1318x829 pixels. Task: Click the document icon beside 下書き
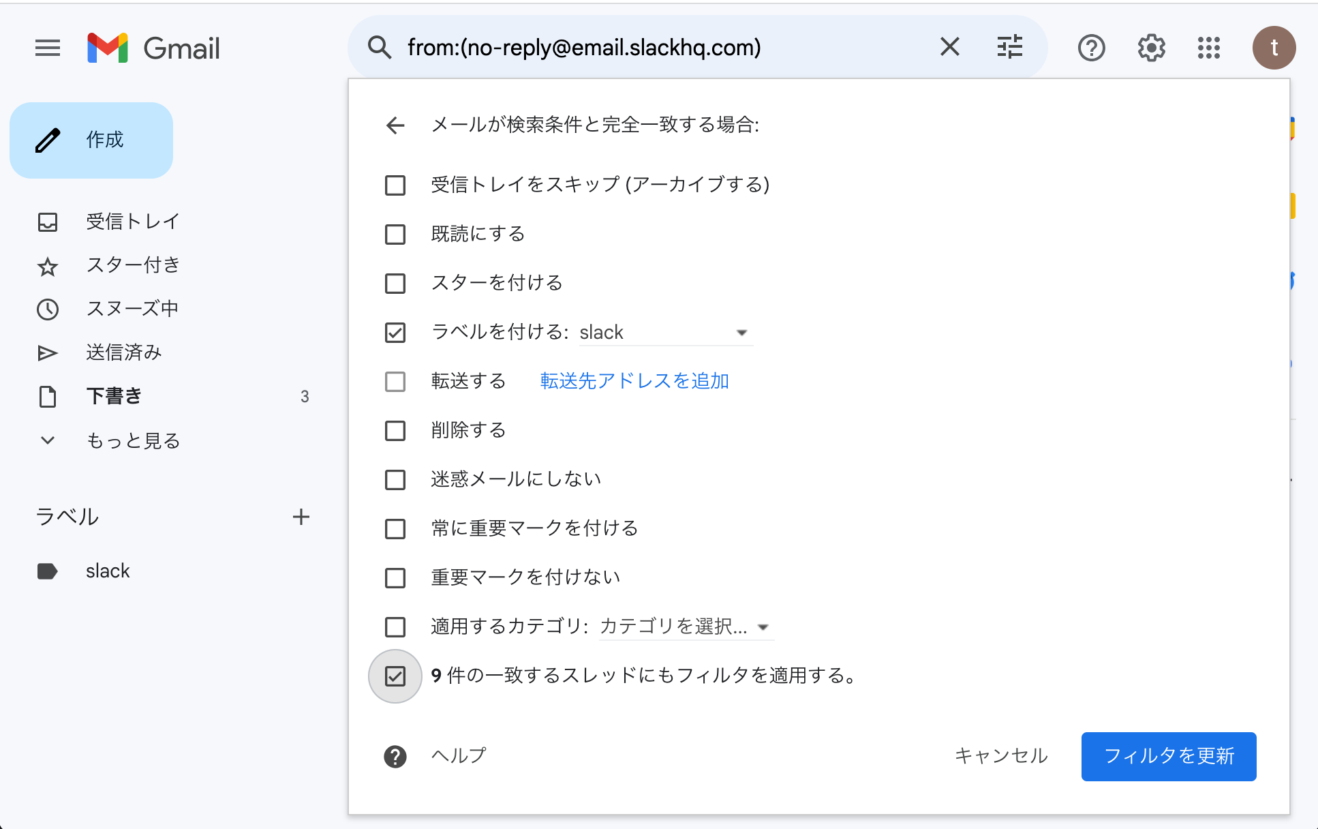[x=48, y=397]
